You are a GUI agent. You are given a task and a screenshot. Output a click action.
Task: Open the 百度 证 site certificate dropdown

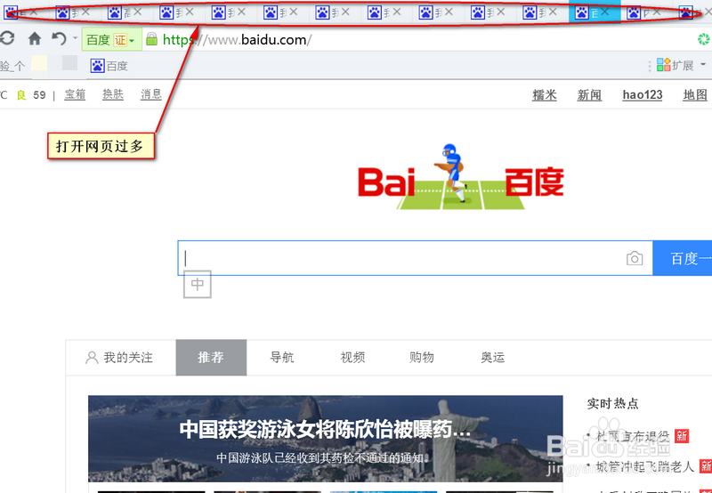[x=112, y=40]
